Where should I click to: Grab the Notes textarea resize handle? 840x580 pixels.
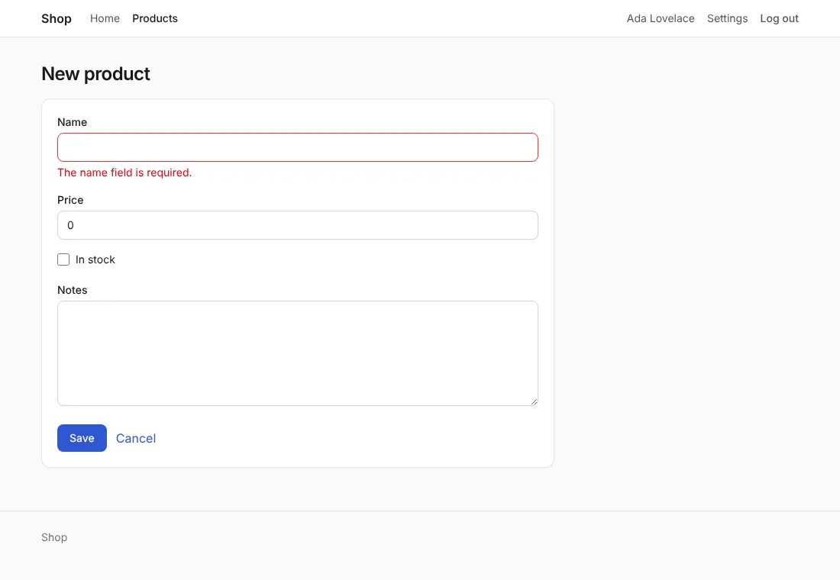point(534,401)
